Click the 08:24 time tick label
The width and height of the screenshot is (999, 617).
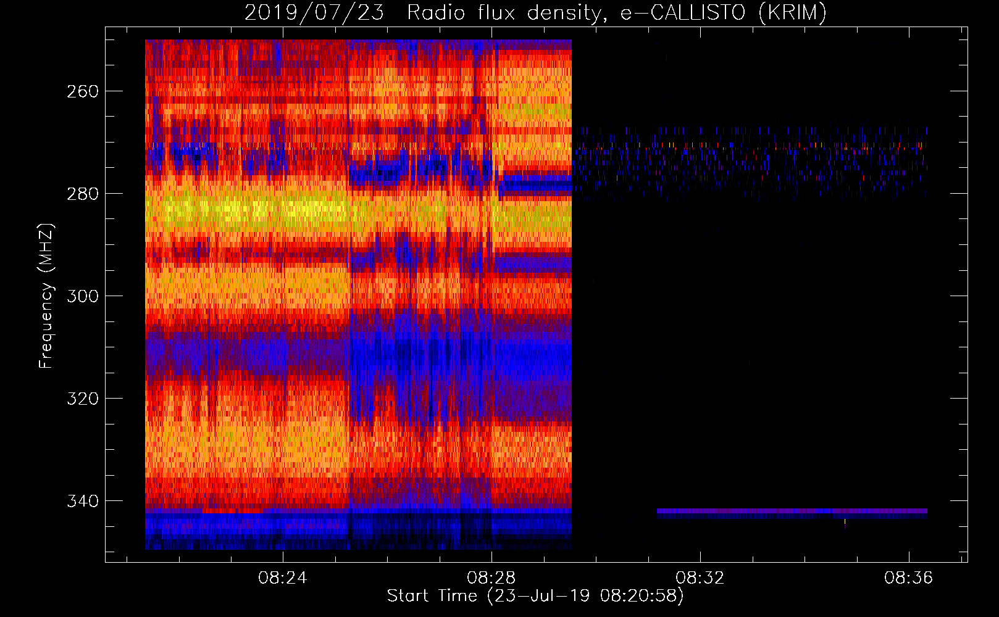point(283,578)
